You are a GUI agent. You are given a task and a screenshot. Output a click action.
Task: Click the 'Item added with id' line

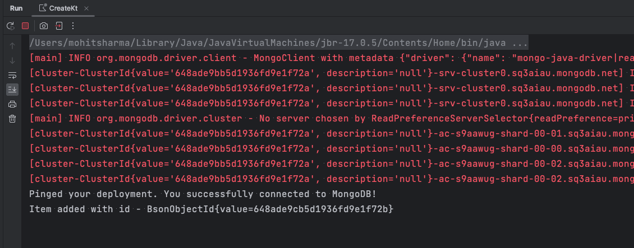pyautogui.click(x=211, y=209)
